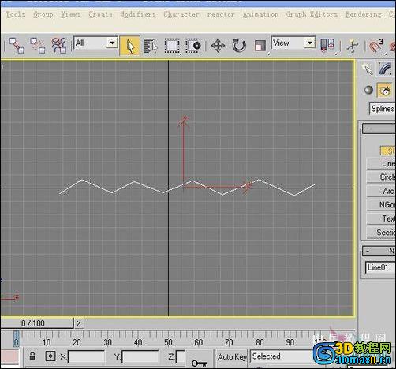Image resolution: width=396 pixels, height=369 pixels.
Task: Switch to the Modify panel tab
Action: 385,69
